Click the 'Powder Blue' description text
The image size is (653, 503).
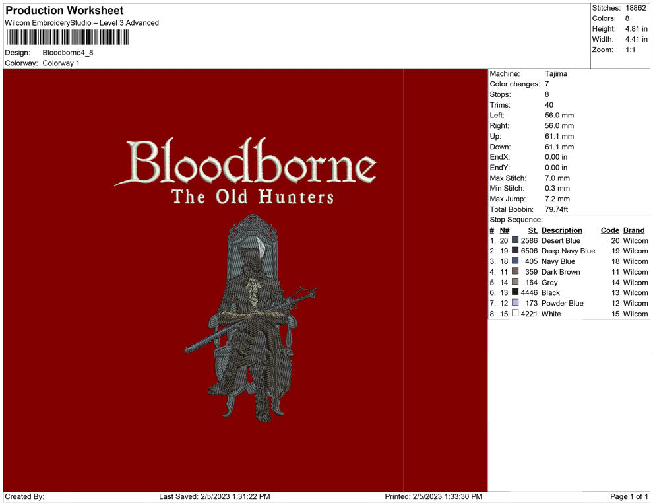point(563,303)
